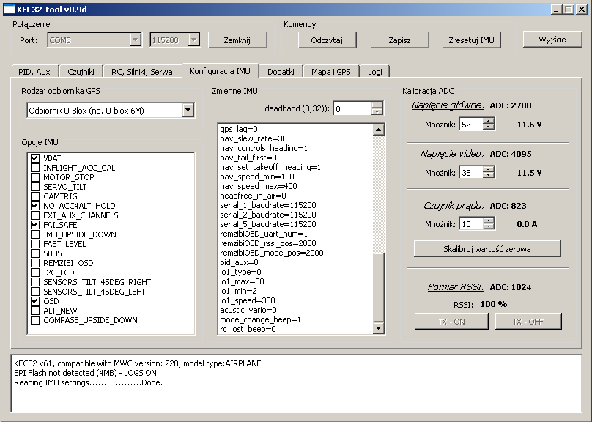The image size is (592, 422).
Task: Decrease the Napięcie główne multiplier value
Action: (x=489, y=128)
